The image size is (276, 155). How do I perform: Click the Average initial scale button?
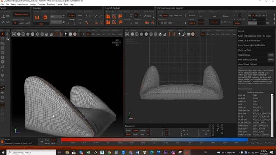[214, 22]
